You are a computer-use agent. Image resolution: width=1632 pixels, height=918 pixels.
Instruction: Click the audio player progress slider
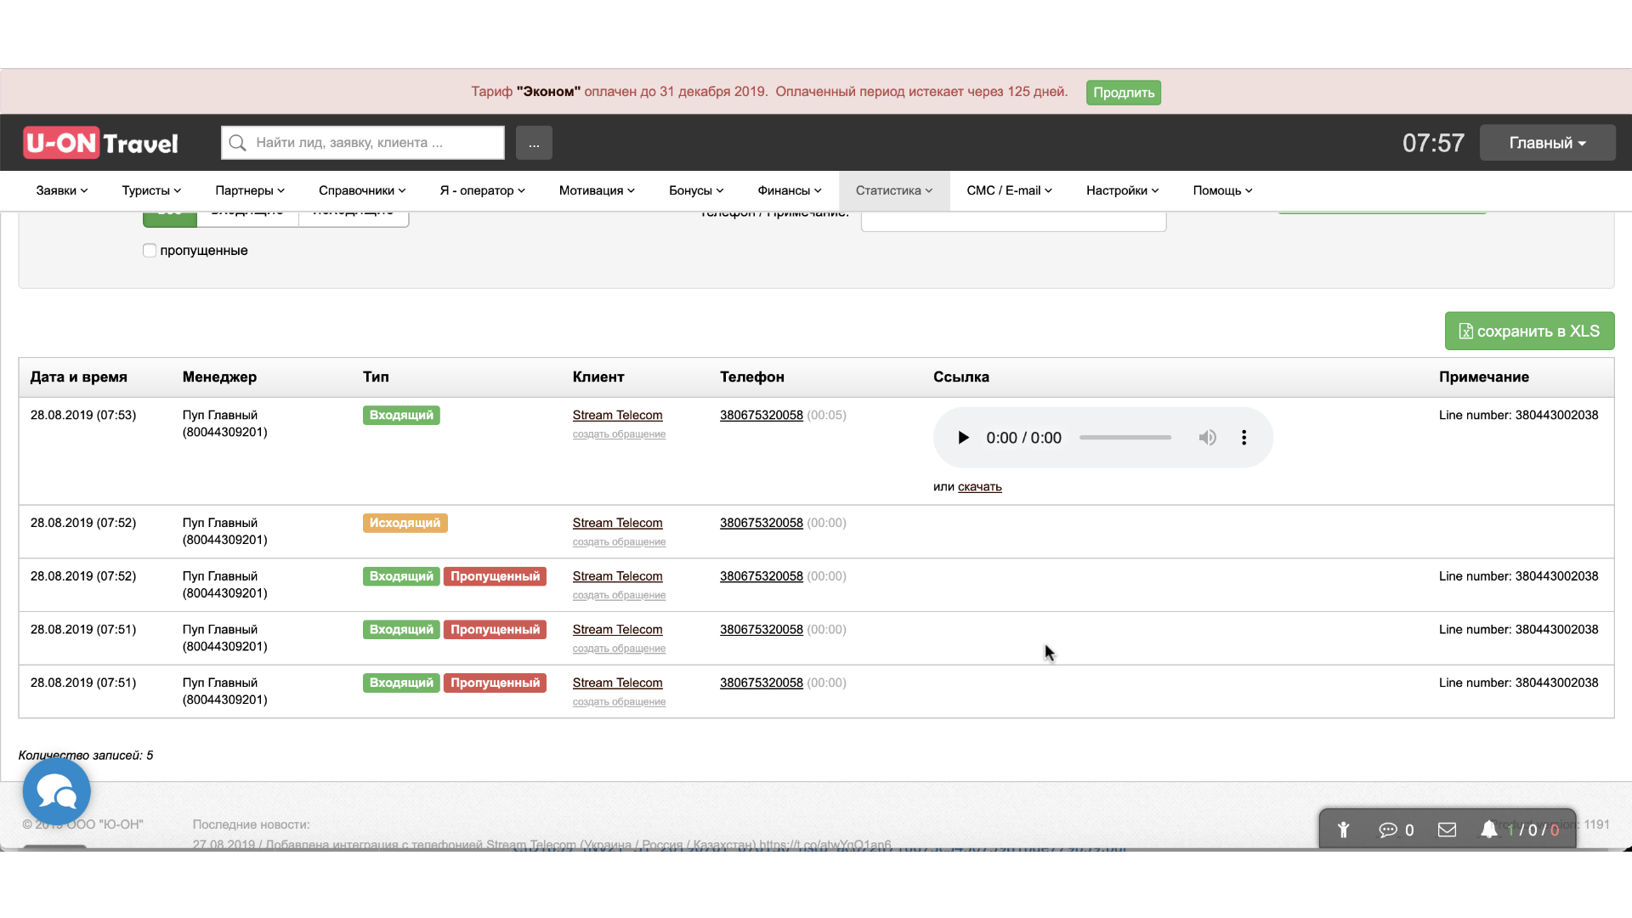tap(1125, 438)
